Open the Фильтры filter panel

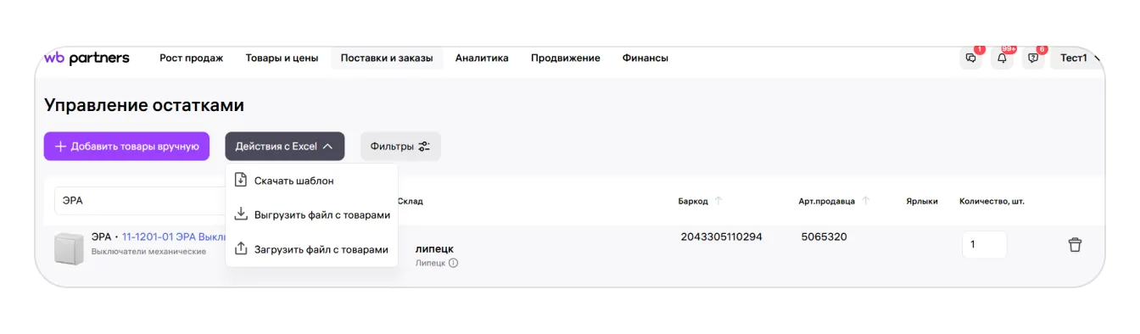click(x=400, y=146)
